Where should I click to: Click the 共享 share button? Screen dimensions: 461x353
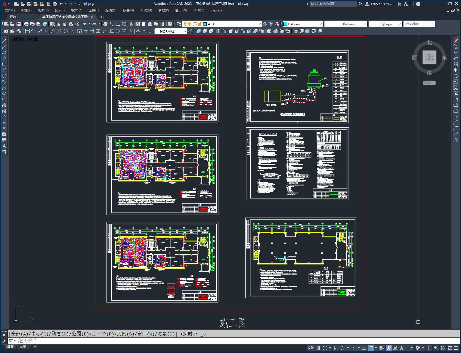pyautogui.click(x=89, y=4)
